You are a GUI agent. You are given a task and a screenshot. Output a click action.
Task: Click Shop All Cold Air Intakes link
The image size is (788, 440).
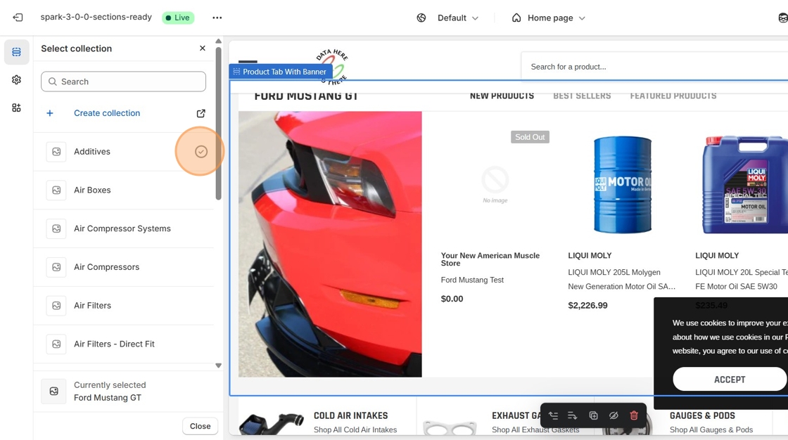pyautogui.click(x=355, y=429)
